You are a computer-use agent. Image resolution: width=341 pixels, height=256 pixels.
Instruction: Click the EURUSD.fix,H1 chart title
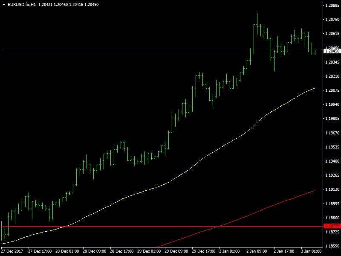click(22, 5)
